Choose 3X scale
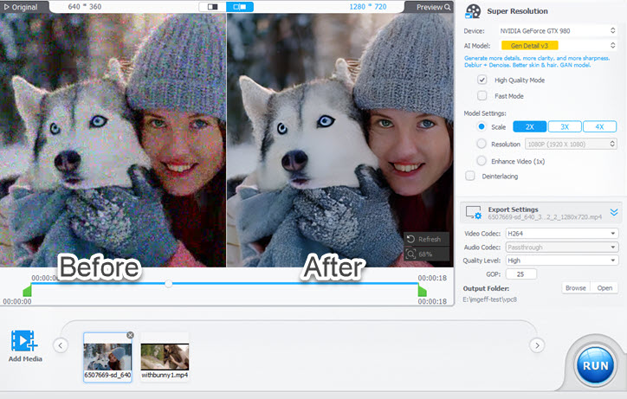This screenshot has height=399, width=627. [x=565, y=126]
